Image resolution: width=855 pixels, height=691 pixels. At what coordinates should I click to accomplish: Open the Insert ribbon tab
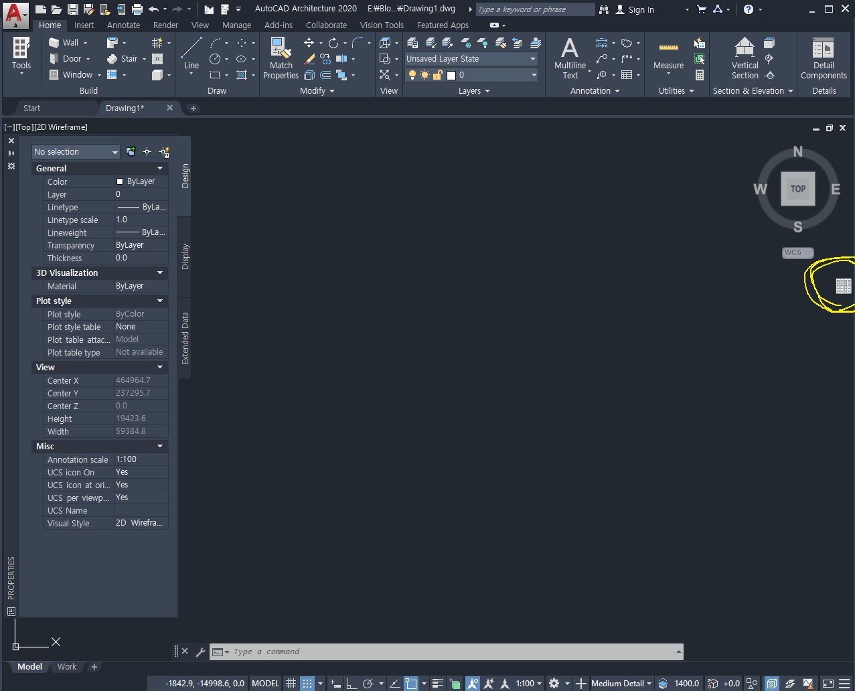(84, 25)
